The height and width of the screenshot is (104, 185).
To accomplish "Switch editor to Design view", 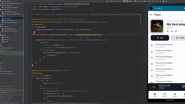I will (x=138, y=1).
